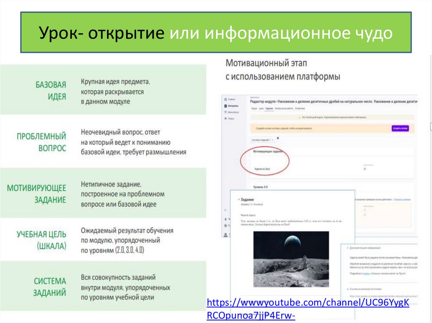432x323 pixels.
Task: Tick the lower checkbox in the yellow answer panel
Action: point(364,215)
